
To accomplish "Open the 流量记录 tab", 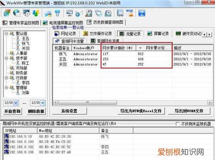I will pyautogui.click(x=130, y=34).
